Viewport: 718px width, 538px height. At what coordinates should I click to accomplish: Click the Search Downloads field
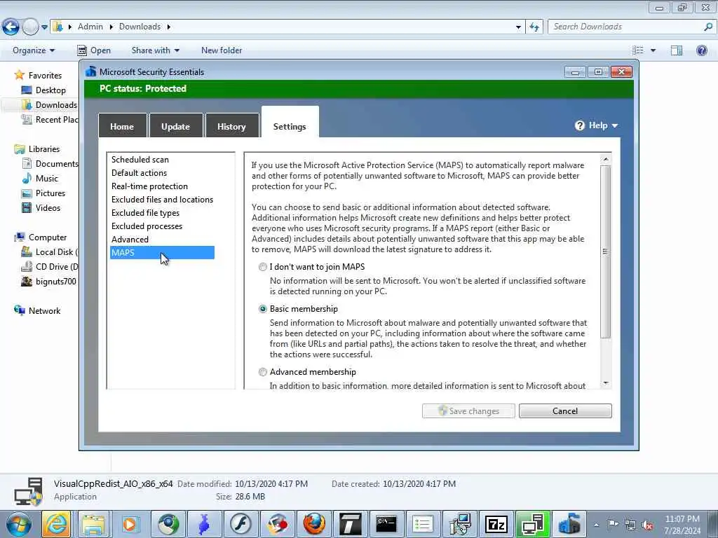click(626, 27)
